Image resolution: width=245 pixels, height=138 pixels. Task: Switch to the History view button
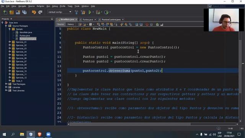pos(70,25)
